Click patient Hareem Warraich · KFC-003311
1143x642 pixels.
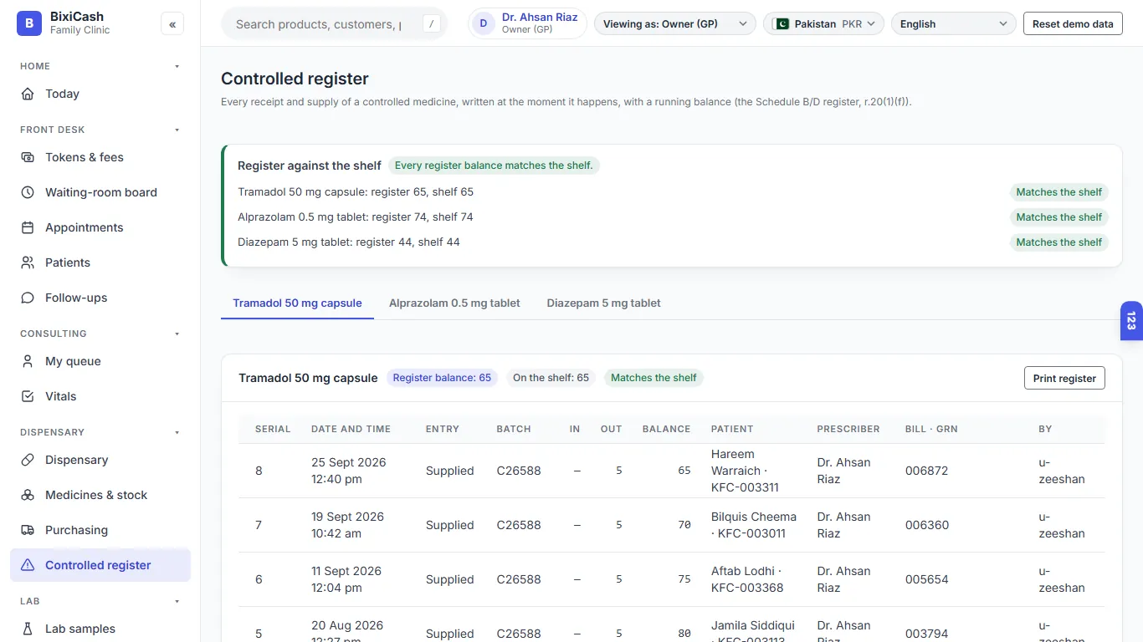click(745, 471)
